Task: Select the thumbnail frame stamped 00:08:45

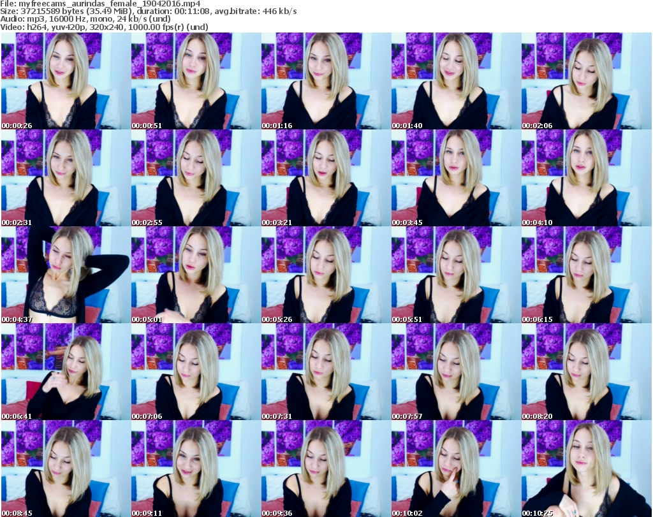Action: point(66,469)
